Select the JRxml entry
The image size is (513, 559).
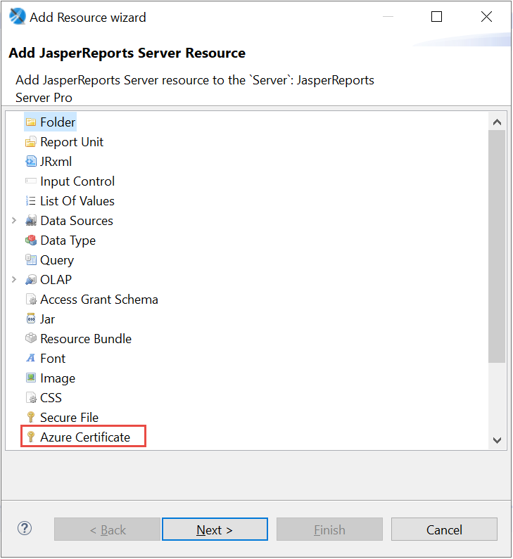56,162
